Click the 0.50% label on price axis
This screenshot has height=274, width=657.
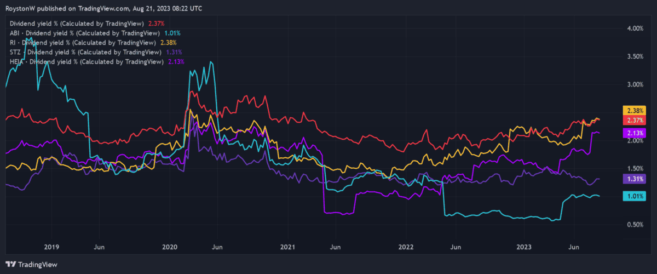(x=635, y=224)
